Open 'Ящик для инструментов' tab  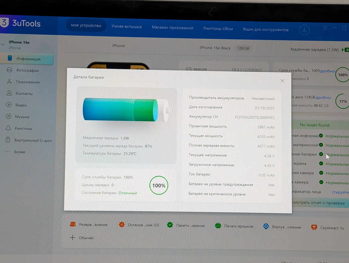[x=266, y=29]
